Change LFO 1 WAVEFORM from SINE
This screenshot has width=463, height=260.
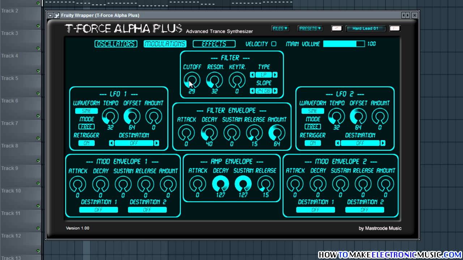pyautogui.click(x=86, y=111)
